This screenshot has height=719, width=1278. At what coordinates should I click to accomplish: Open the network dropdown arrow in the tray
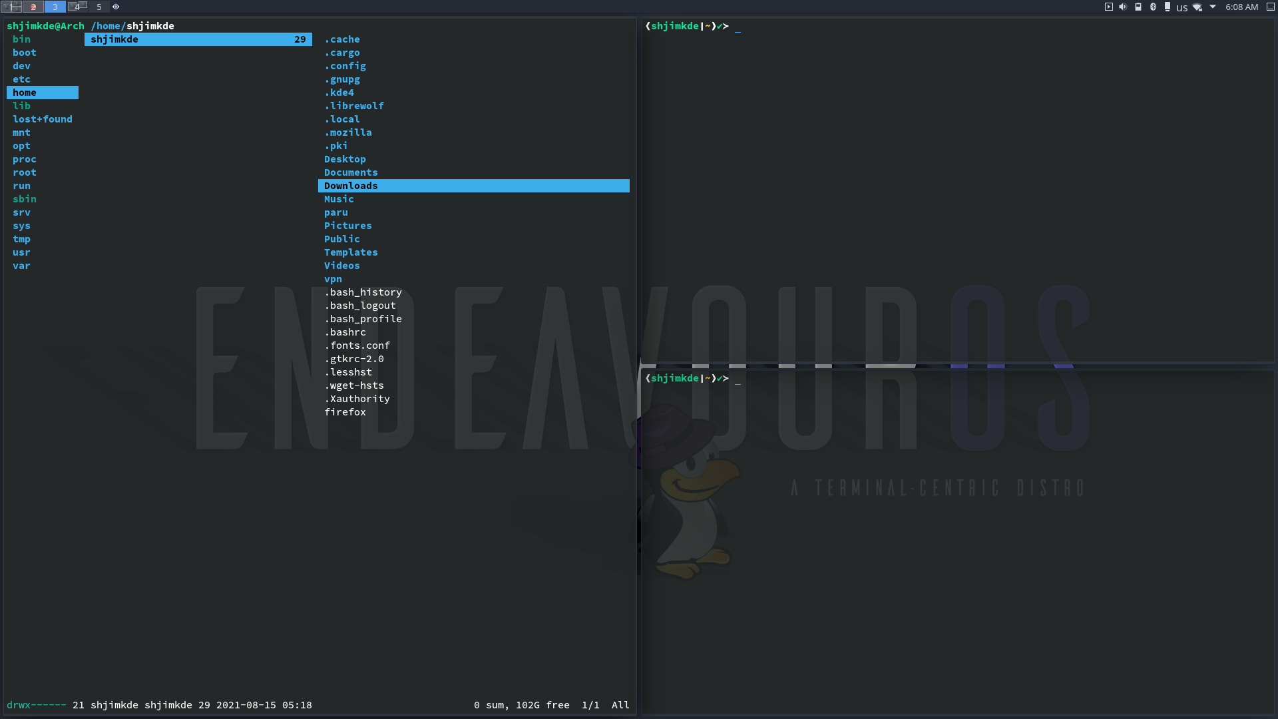point(1213,7)
